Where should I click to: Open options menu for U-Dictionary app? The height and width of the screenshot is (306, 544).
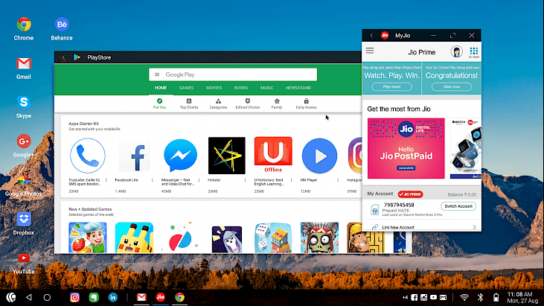tap(292, 180)
